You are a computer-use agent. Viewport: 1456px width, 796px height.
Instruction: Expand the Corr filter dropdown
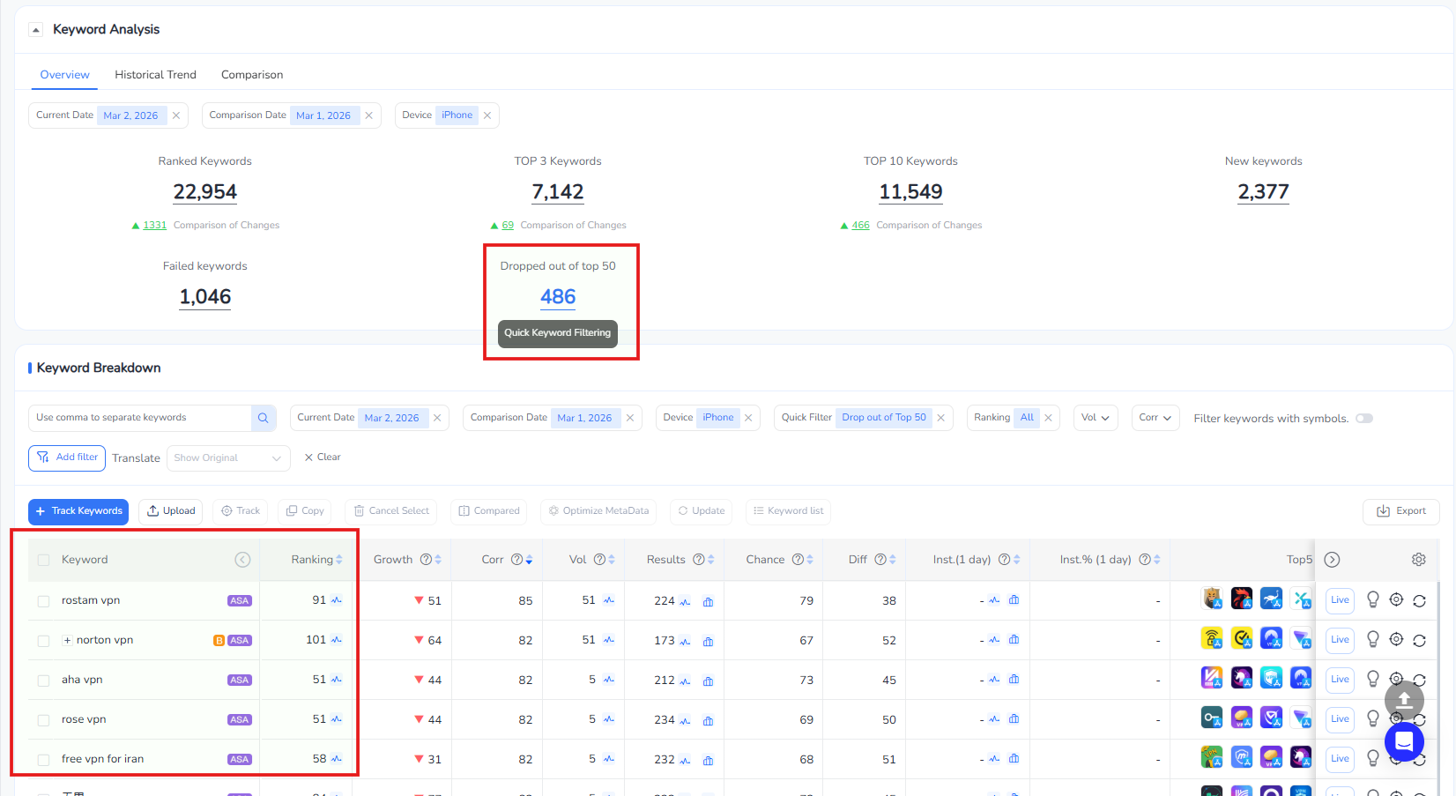[1155, 418]
